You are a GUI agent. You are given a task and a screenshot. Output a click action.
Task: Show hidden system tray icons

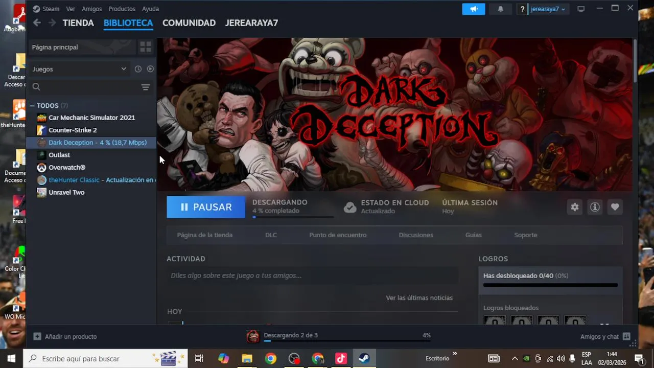515,359
